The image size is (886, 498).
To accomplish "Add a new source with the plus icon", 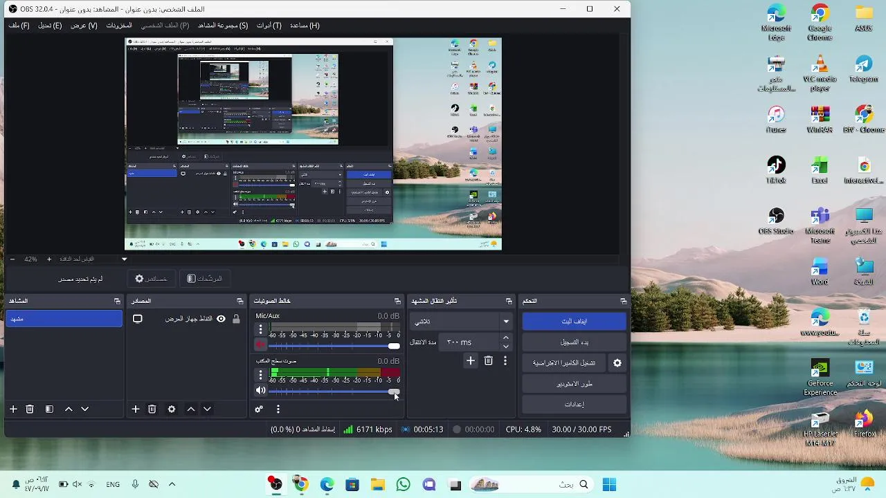I will tap(136, 409).
